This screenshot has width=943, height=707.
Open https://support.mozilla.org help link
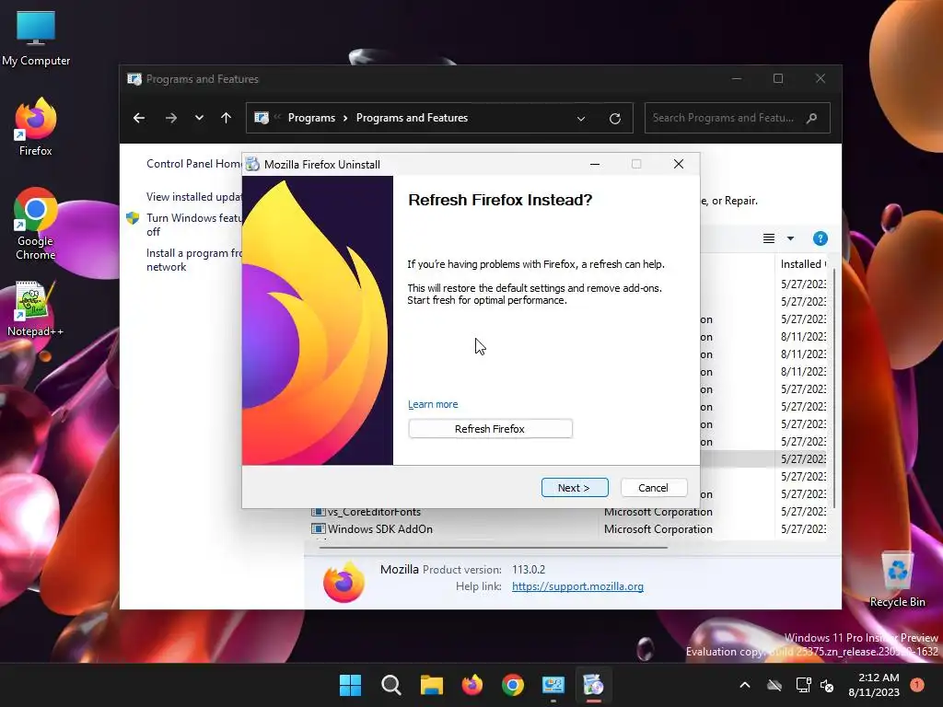coord(577,586)
